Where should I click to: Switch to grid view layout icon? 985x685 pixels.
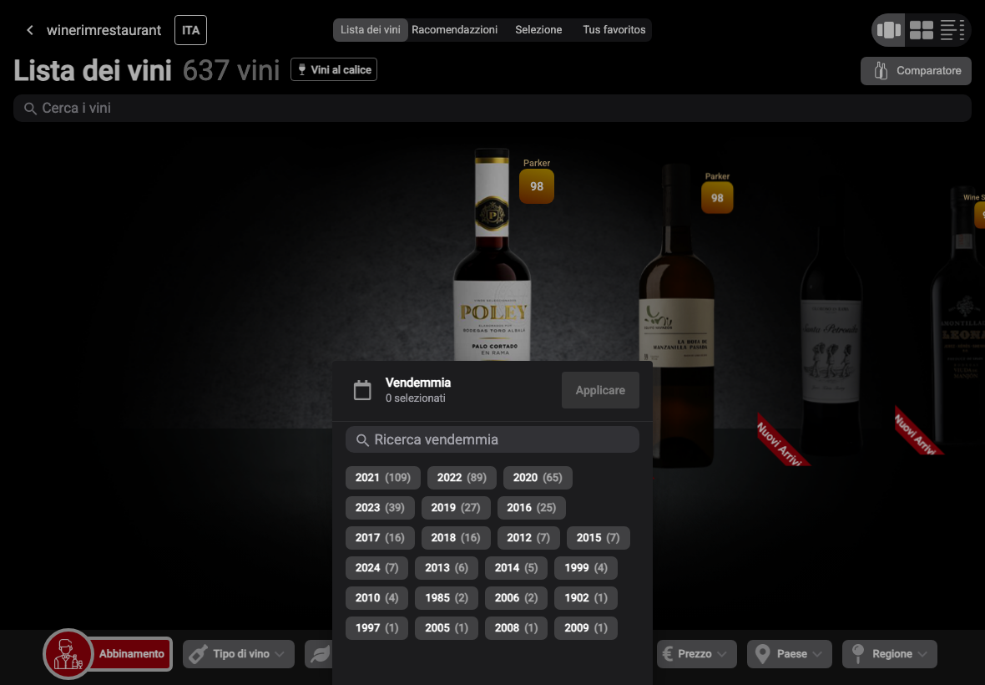pyautogui.click(x=921, y=29)
